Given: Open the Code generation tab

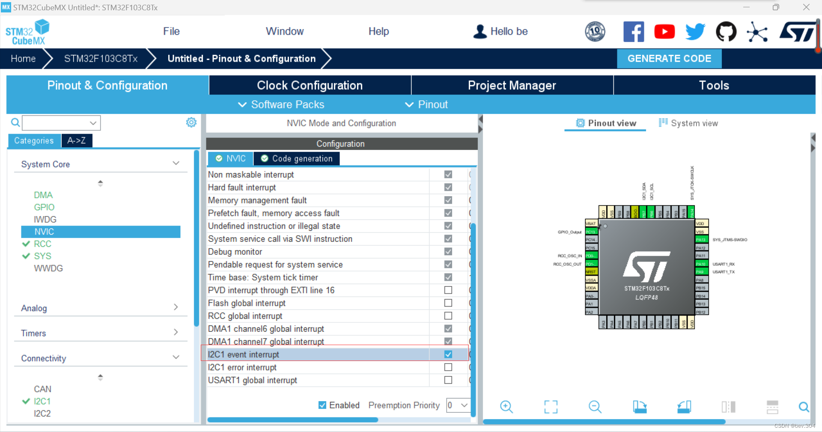Looking at the screenshot, I should pos(297,158).
